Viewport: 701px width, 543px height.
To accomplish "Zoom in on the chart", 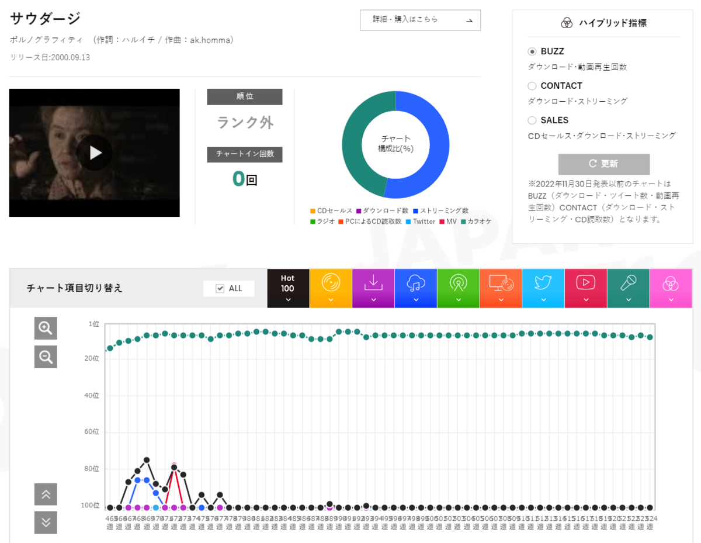I will 46,328.
